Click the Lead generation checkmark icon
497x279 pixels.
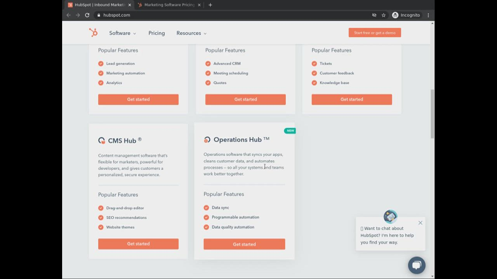[x=101, y=64]
